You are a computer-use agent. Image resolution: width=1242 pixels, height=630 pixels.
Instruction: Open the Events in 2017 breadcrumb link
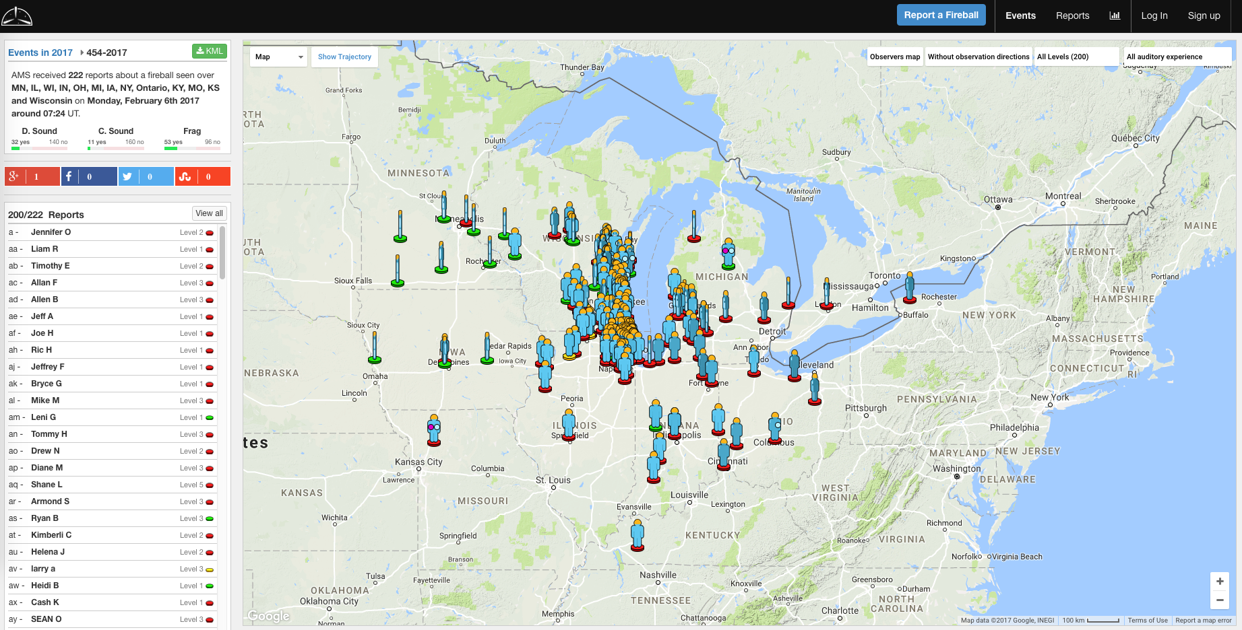tap(40, 53)
